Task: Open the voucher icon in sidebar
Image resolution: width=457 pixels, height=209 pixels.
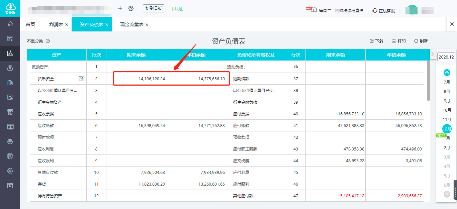Action: click(x=10, y=38)
